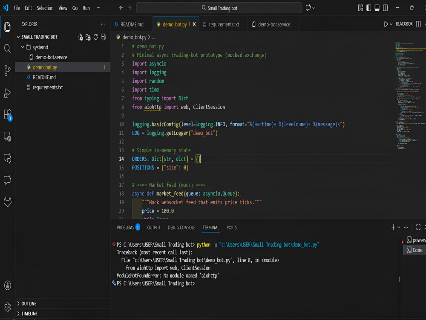Screen dimensions: 426x320
Task: Open the PROBLEMS panel tab
Action: pyautogui.click(x=128, y=227)
